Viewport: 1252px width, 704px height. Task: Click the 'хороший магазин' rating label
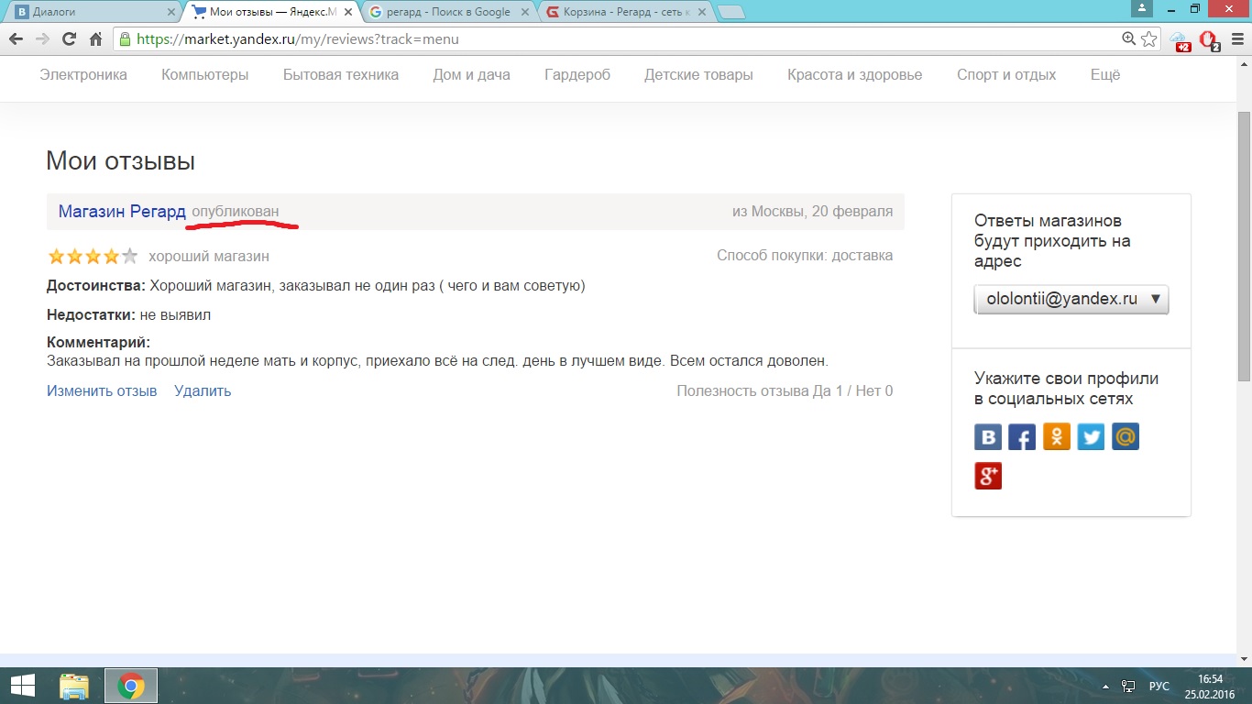point(209,257)
